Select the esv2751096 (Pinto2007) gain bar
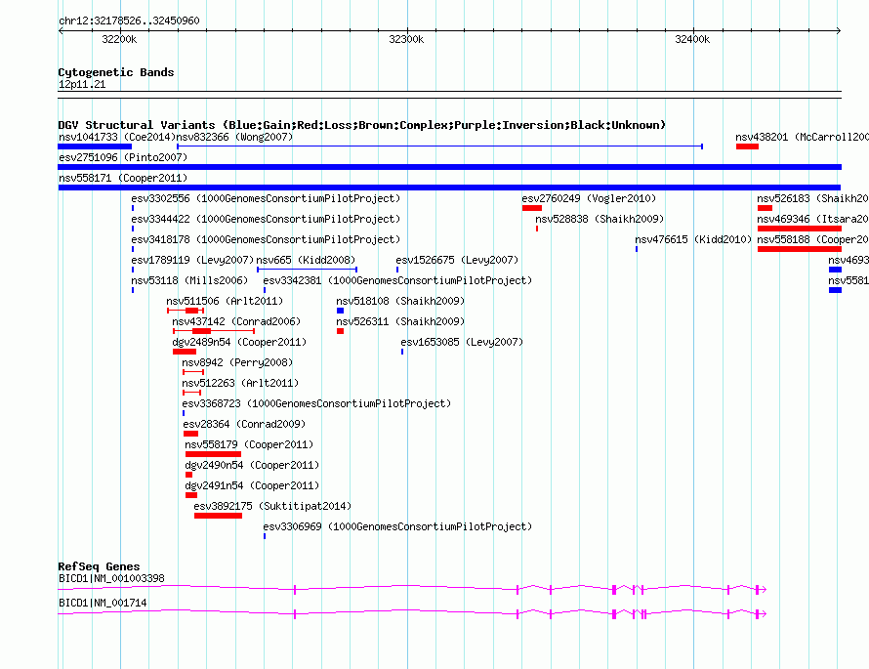 pos(449,167)
